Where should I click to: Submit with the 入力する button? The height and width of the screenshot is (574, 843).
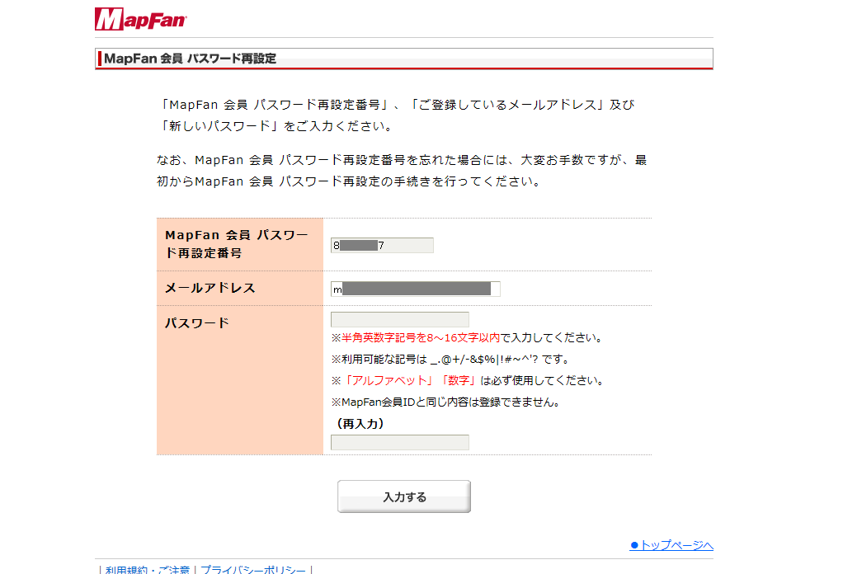click(404, 496)
